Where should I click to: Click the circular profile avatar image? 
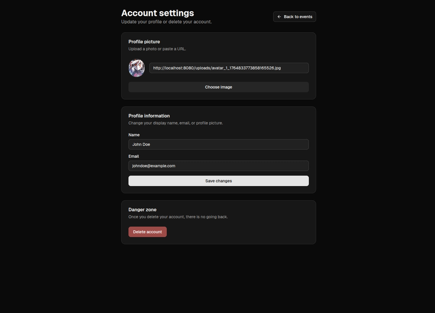point(136,68)
